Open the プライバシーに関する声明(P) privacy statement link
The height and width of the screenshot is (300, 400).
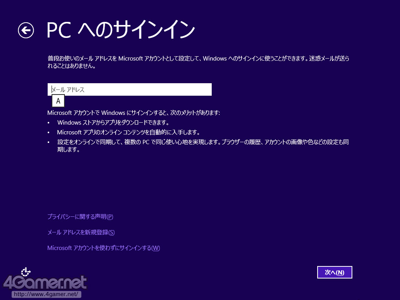(x=80, y=216)
